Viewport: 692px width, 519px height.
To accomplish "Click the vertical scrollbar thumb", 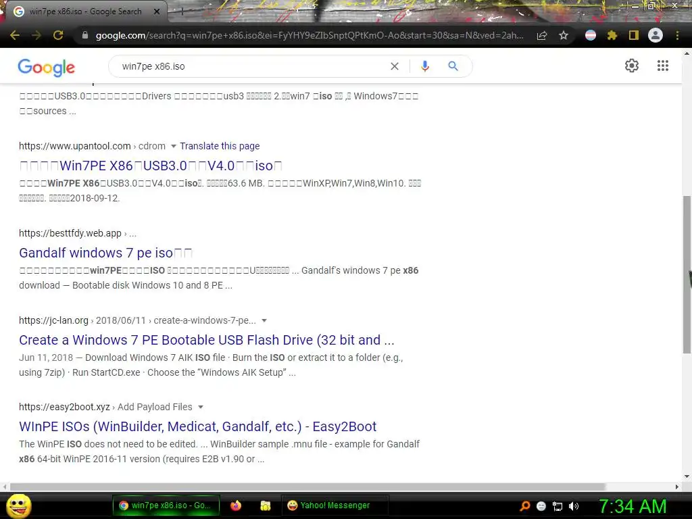I will [x=687, y=274].
